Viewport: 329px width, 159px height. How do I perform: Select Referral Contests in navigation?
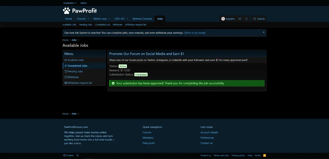[142, 19]
